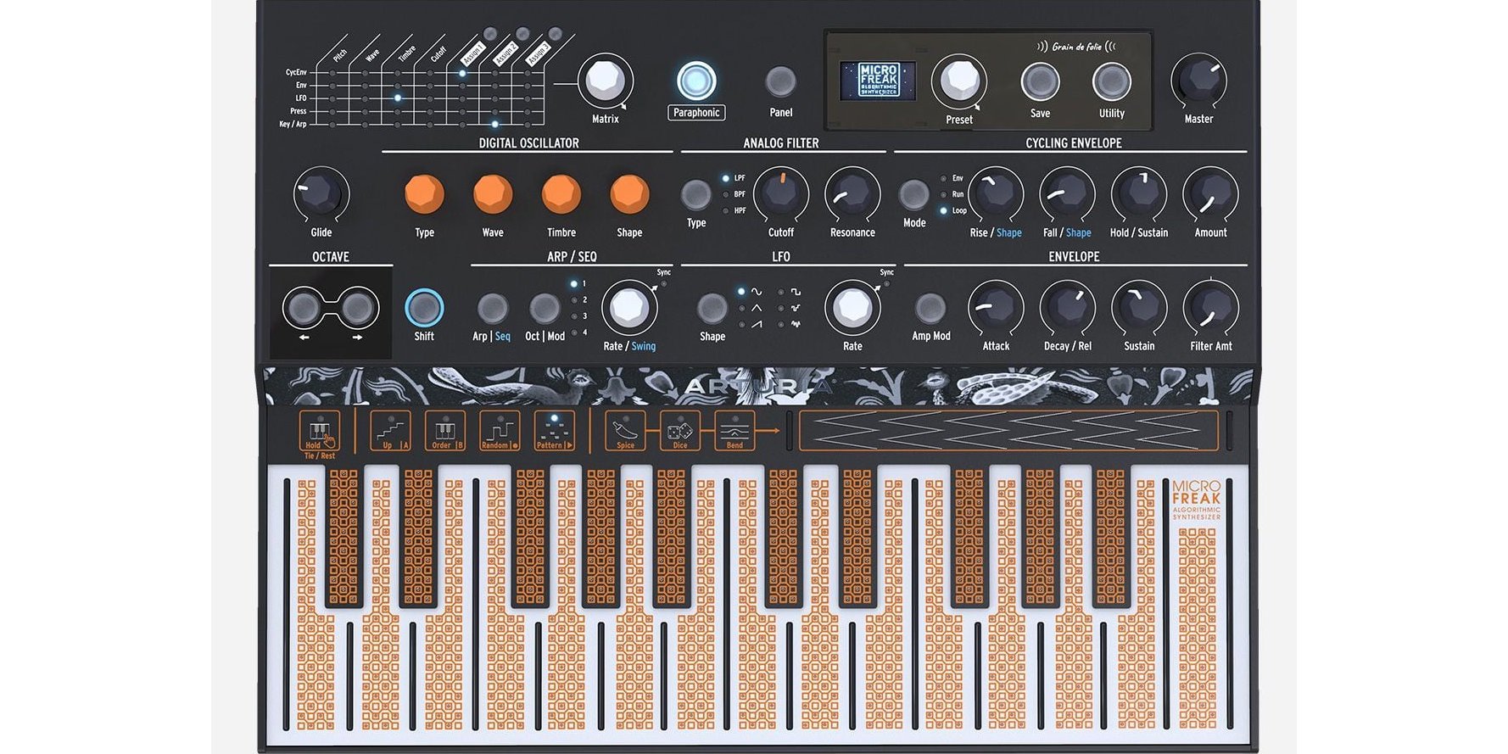Tap the Spice chili pepper icon

click(x=625, y=431)
